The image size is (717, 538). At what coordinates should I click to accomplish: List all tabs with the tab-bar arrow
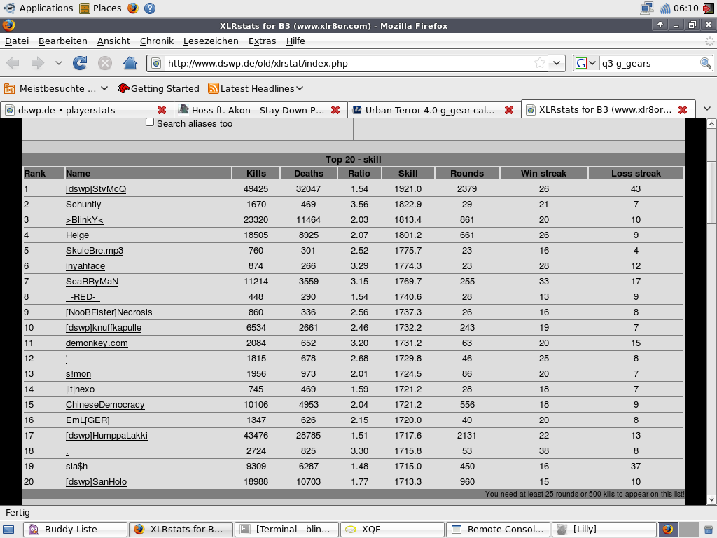pos(707,109)
